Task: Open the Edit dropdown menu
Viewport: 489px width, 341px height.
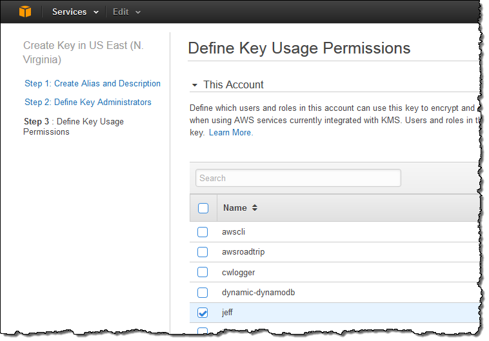Action: (x=126, y=12)
